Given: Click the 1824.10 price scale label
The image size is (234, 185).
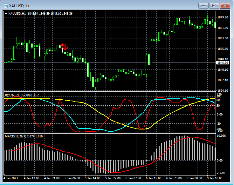Looking at the screenshot, I should point(223,90).
